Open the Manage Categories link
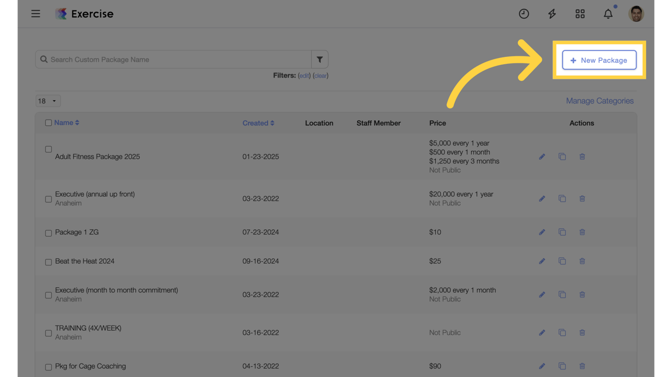This screenshot has height=377, width=672. [x=600, y=101]
